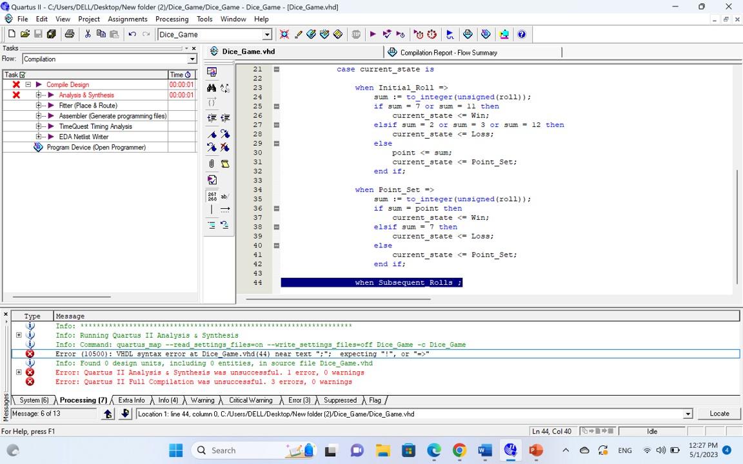Click the Print icon in toolbar

[x=70, y=34]
